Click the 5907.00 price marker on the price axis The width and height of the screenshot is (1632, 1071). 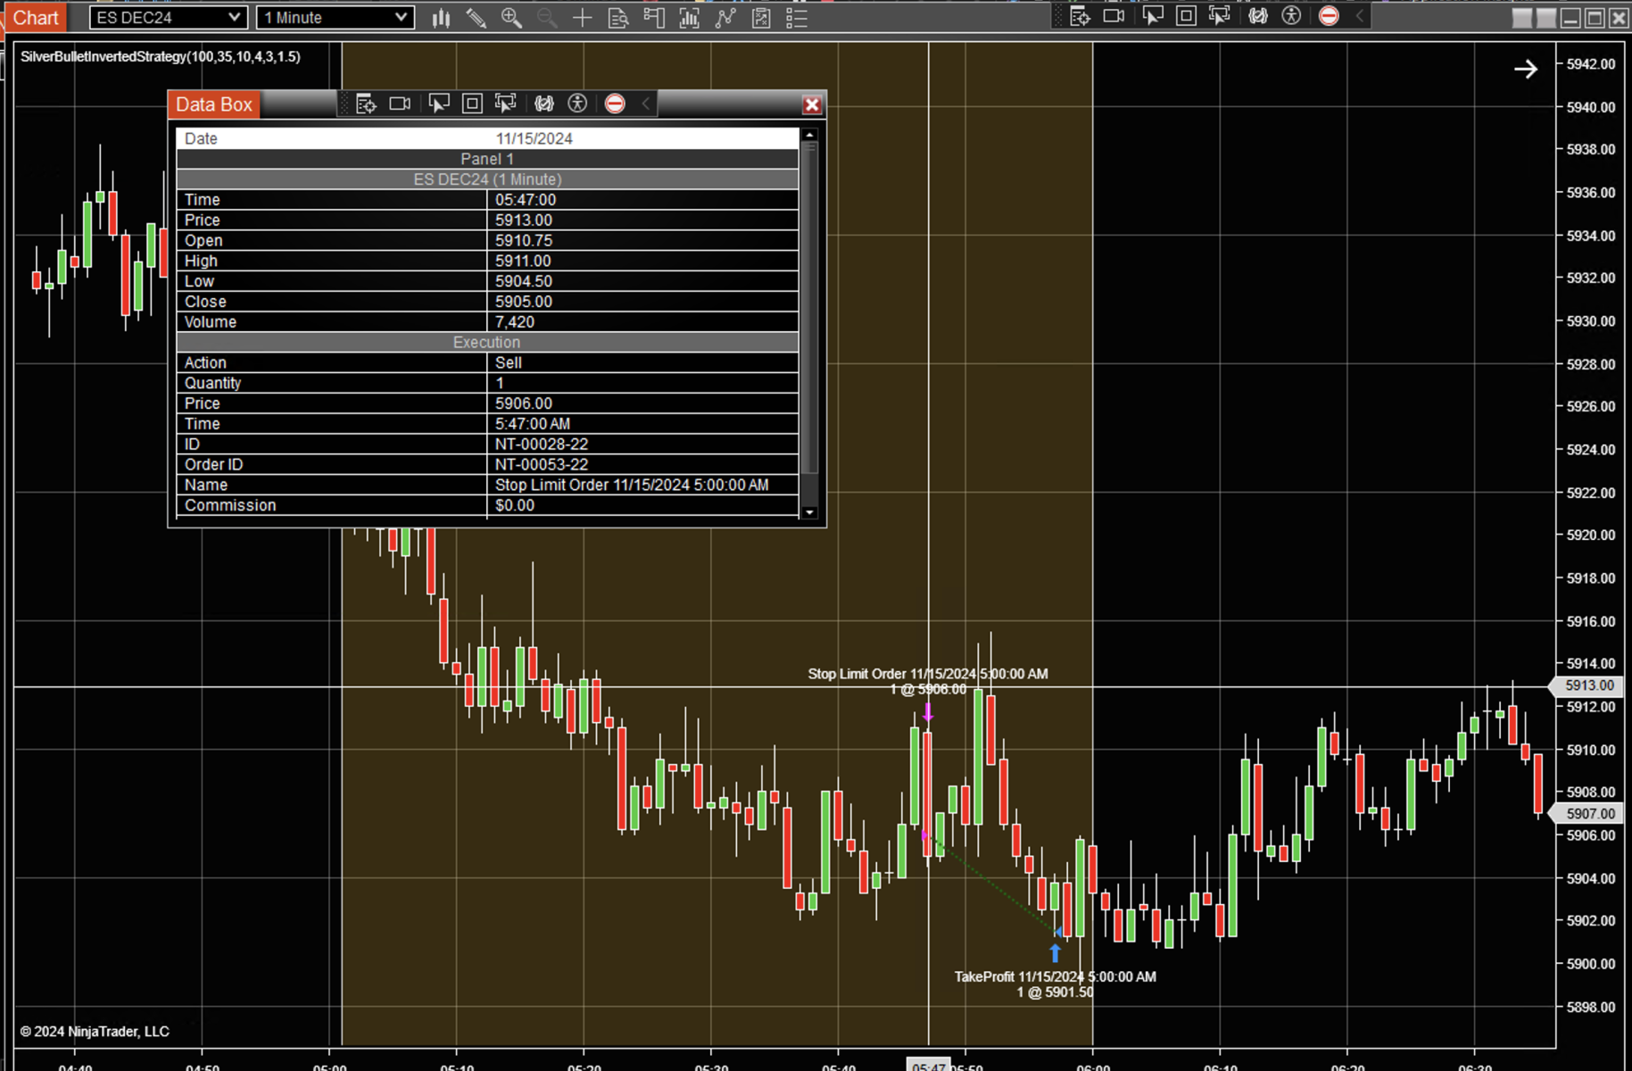(x=1589, y=813)
